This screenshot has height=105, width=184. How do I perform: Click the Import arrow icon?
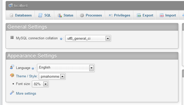coord(162,15)
